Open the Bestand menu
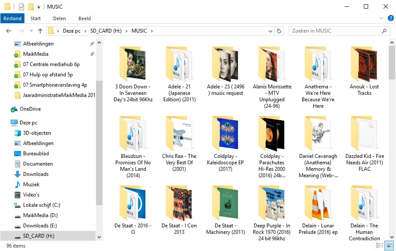 point(12,18)
